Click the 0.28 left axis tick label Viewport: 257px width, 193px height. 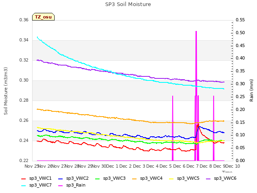[24, 101]
